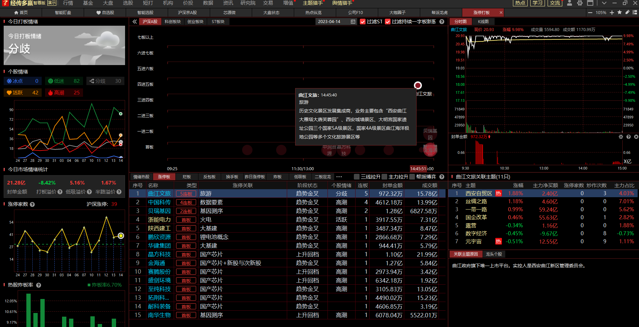Viewport: 639px width, 327px height.
Task: Open the 主题猎手 menu
Action: coord(313,3)
